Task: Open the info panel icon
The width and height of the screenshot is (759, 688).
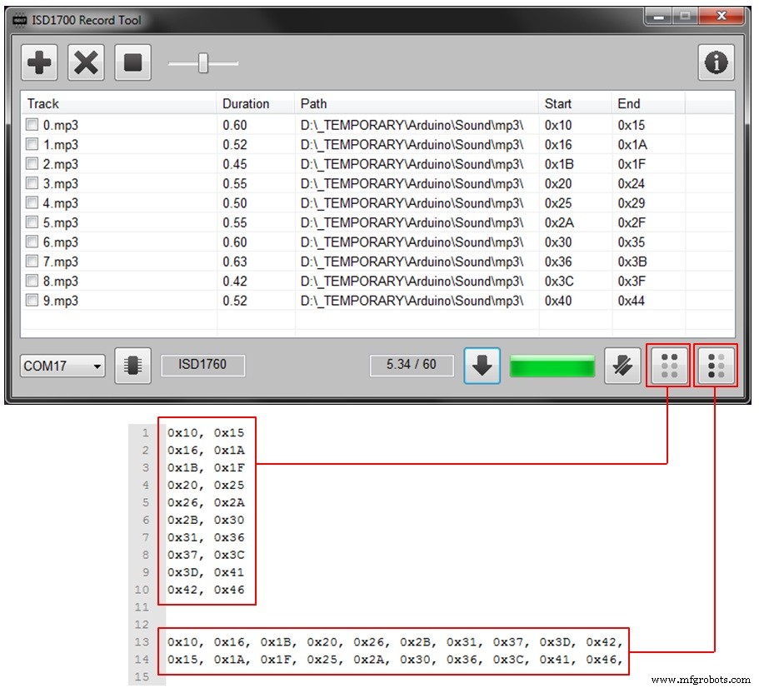Action: coord(717,62)
